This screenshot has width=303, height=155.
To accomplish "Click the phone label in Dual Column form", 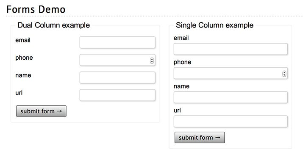I will click(x=24, y=58).
